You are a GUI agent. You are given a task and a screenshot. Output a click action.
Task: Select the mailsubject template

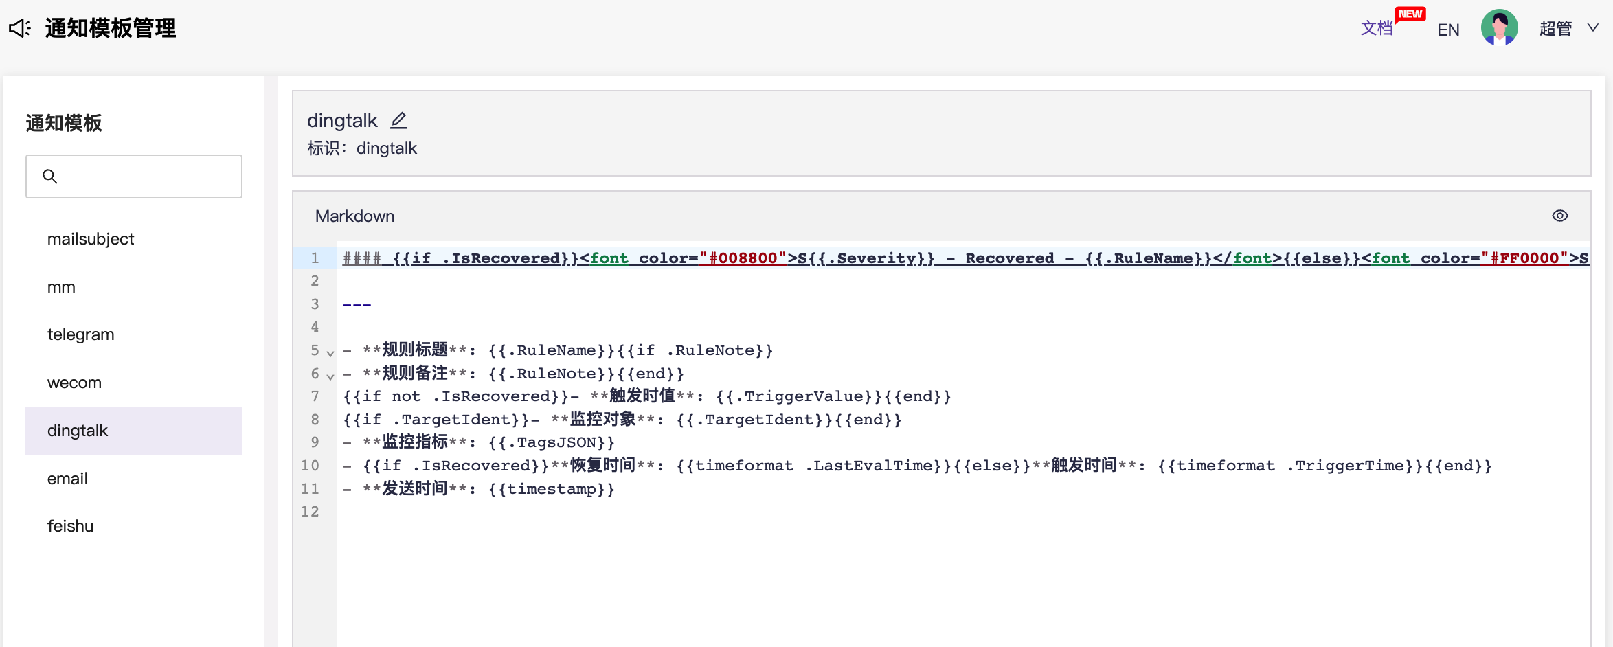coord(91,239)
